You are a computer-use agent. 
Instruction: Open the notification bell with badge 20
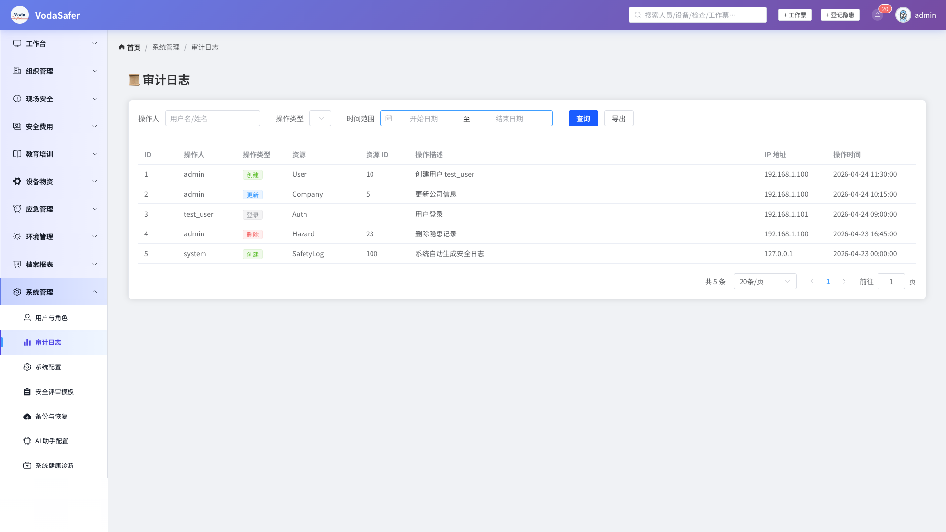878,15
